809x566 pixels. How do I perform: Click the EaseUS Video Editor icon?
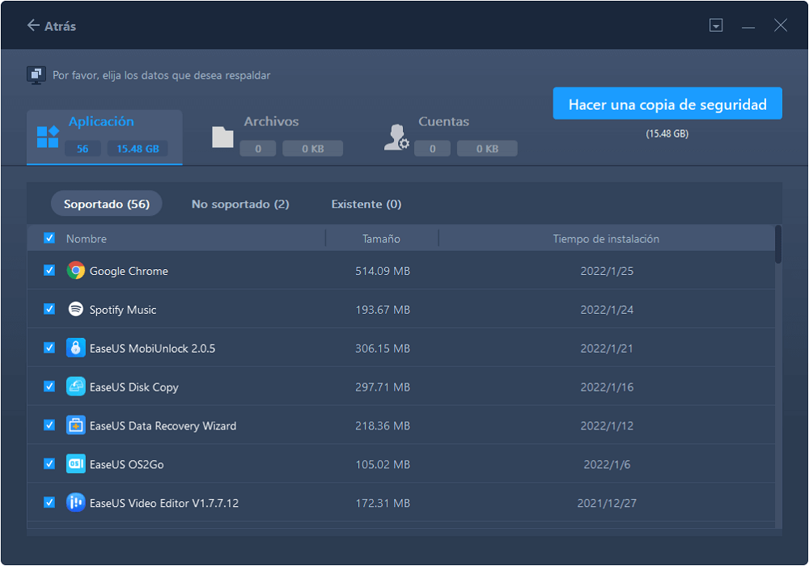point(76,503)
